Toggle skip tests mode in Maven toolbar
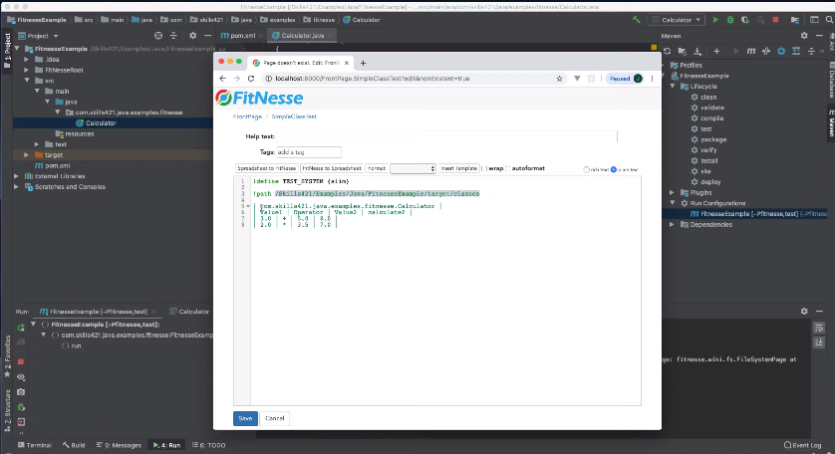 [x=781, y=51]
